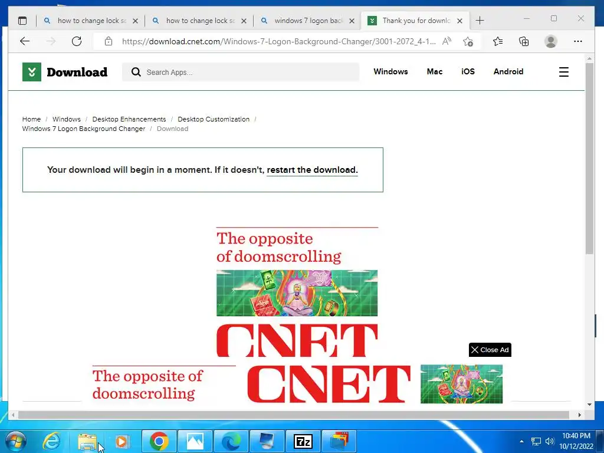The height and width of the screenshot is (453, 604).
Task: Open the 7-Zip taskbar icon
Action: pyautogui.click(x=303, y=441)
